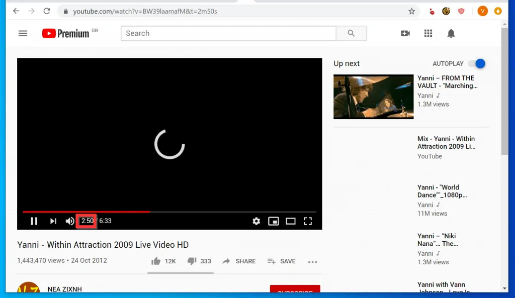Screen dimensions: 515x298
Task: Open the player settings gear
Action: pyautogui.click(x=256, y=221)
